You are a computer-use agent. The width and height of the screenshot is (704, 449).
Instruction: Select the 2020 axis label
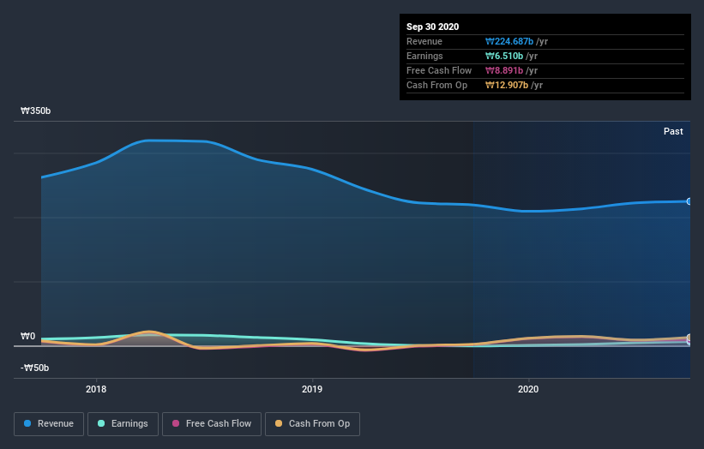[528, 389]
